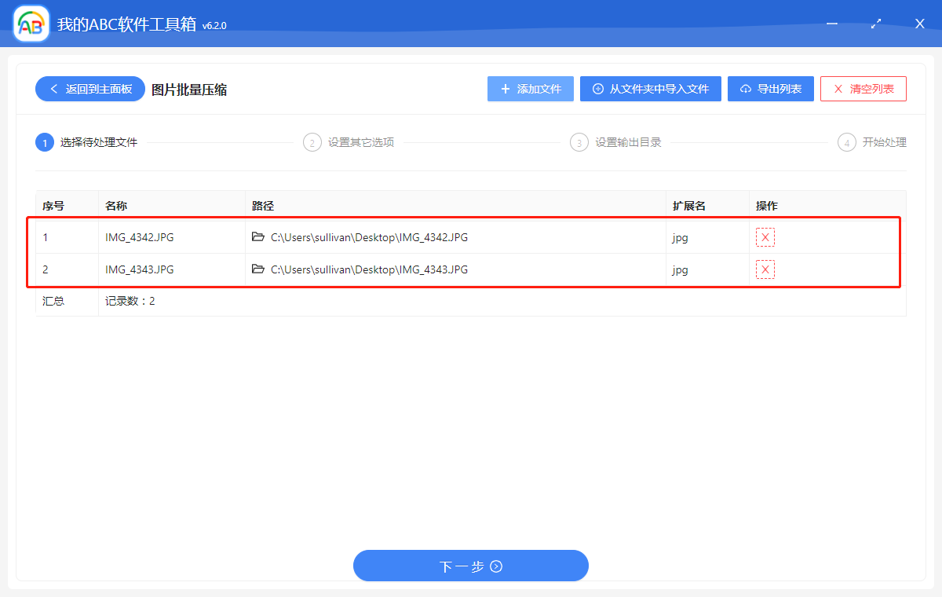Select the IMG_4343.JPG table row
942x597 pixels.
[x=471, y=269]
